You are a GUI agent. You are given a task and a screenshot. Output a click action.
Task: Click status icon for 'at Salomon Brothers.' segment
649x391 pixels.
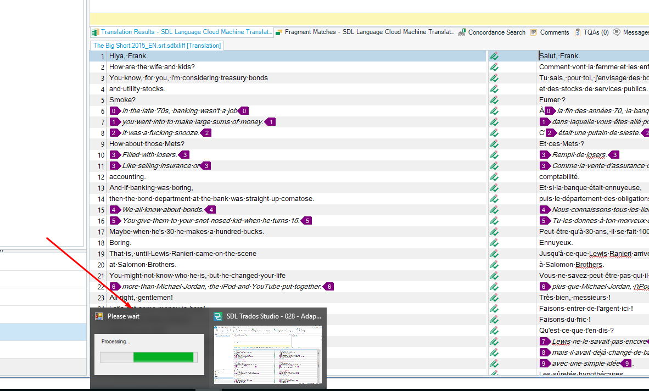(494, 265)
